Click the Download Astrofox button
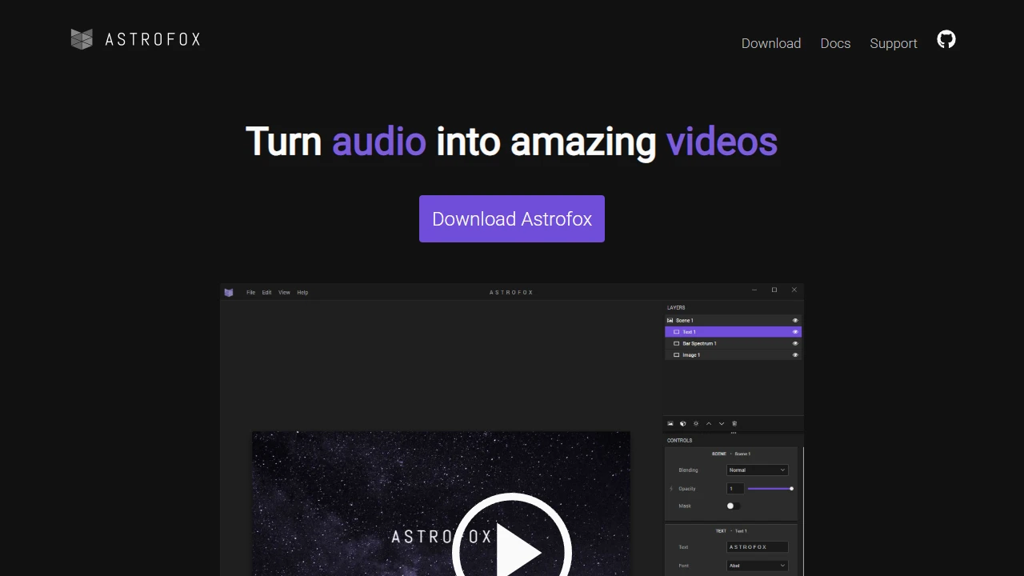Image resolution: width=1024 pixels, height=576 pixels. click(x=511, y=218)
